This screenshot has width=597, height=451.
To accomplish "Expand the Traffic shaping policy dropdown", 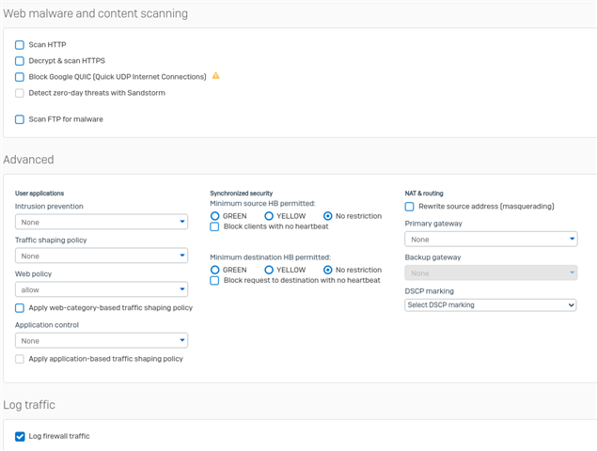I will (102, 256).
